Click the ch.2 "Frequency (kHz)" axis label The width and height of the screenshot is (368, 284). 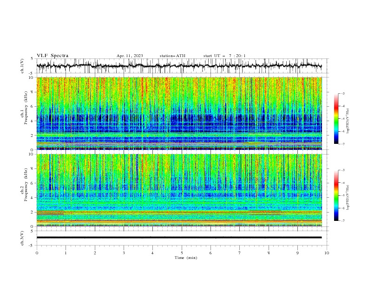point(26,185)
